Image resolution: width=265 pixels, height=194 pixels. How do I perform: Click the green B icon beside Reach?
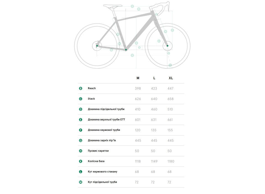81,88
